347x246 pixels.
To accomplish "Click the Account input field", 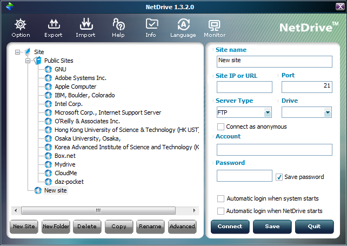I will 275,150.
